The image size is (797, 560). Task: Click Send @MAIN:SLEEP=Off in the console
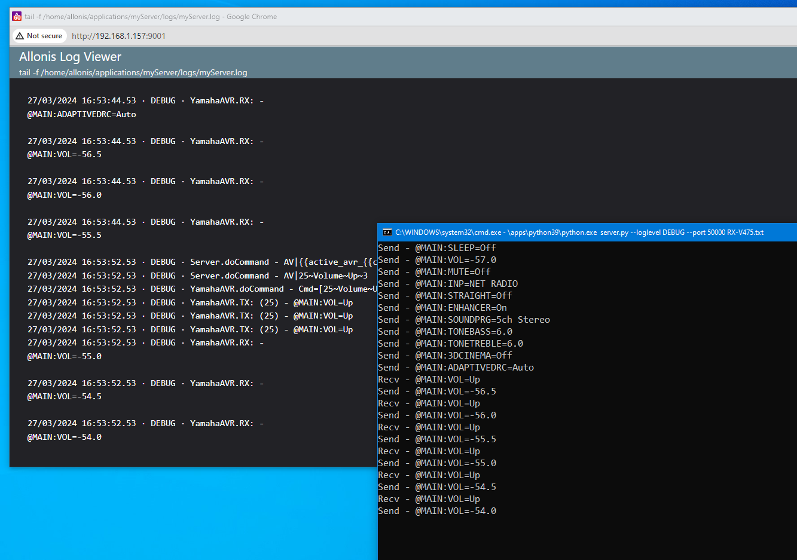coord(437,247)
